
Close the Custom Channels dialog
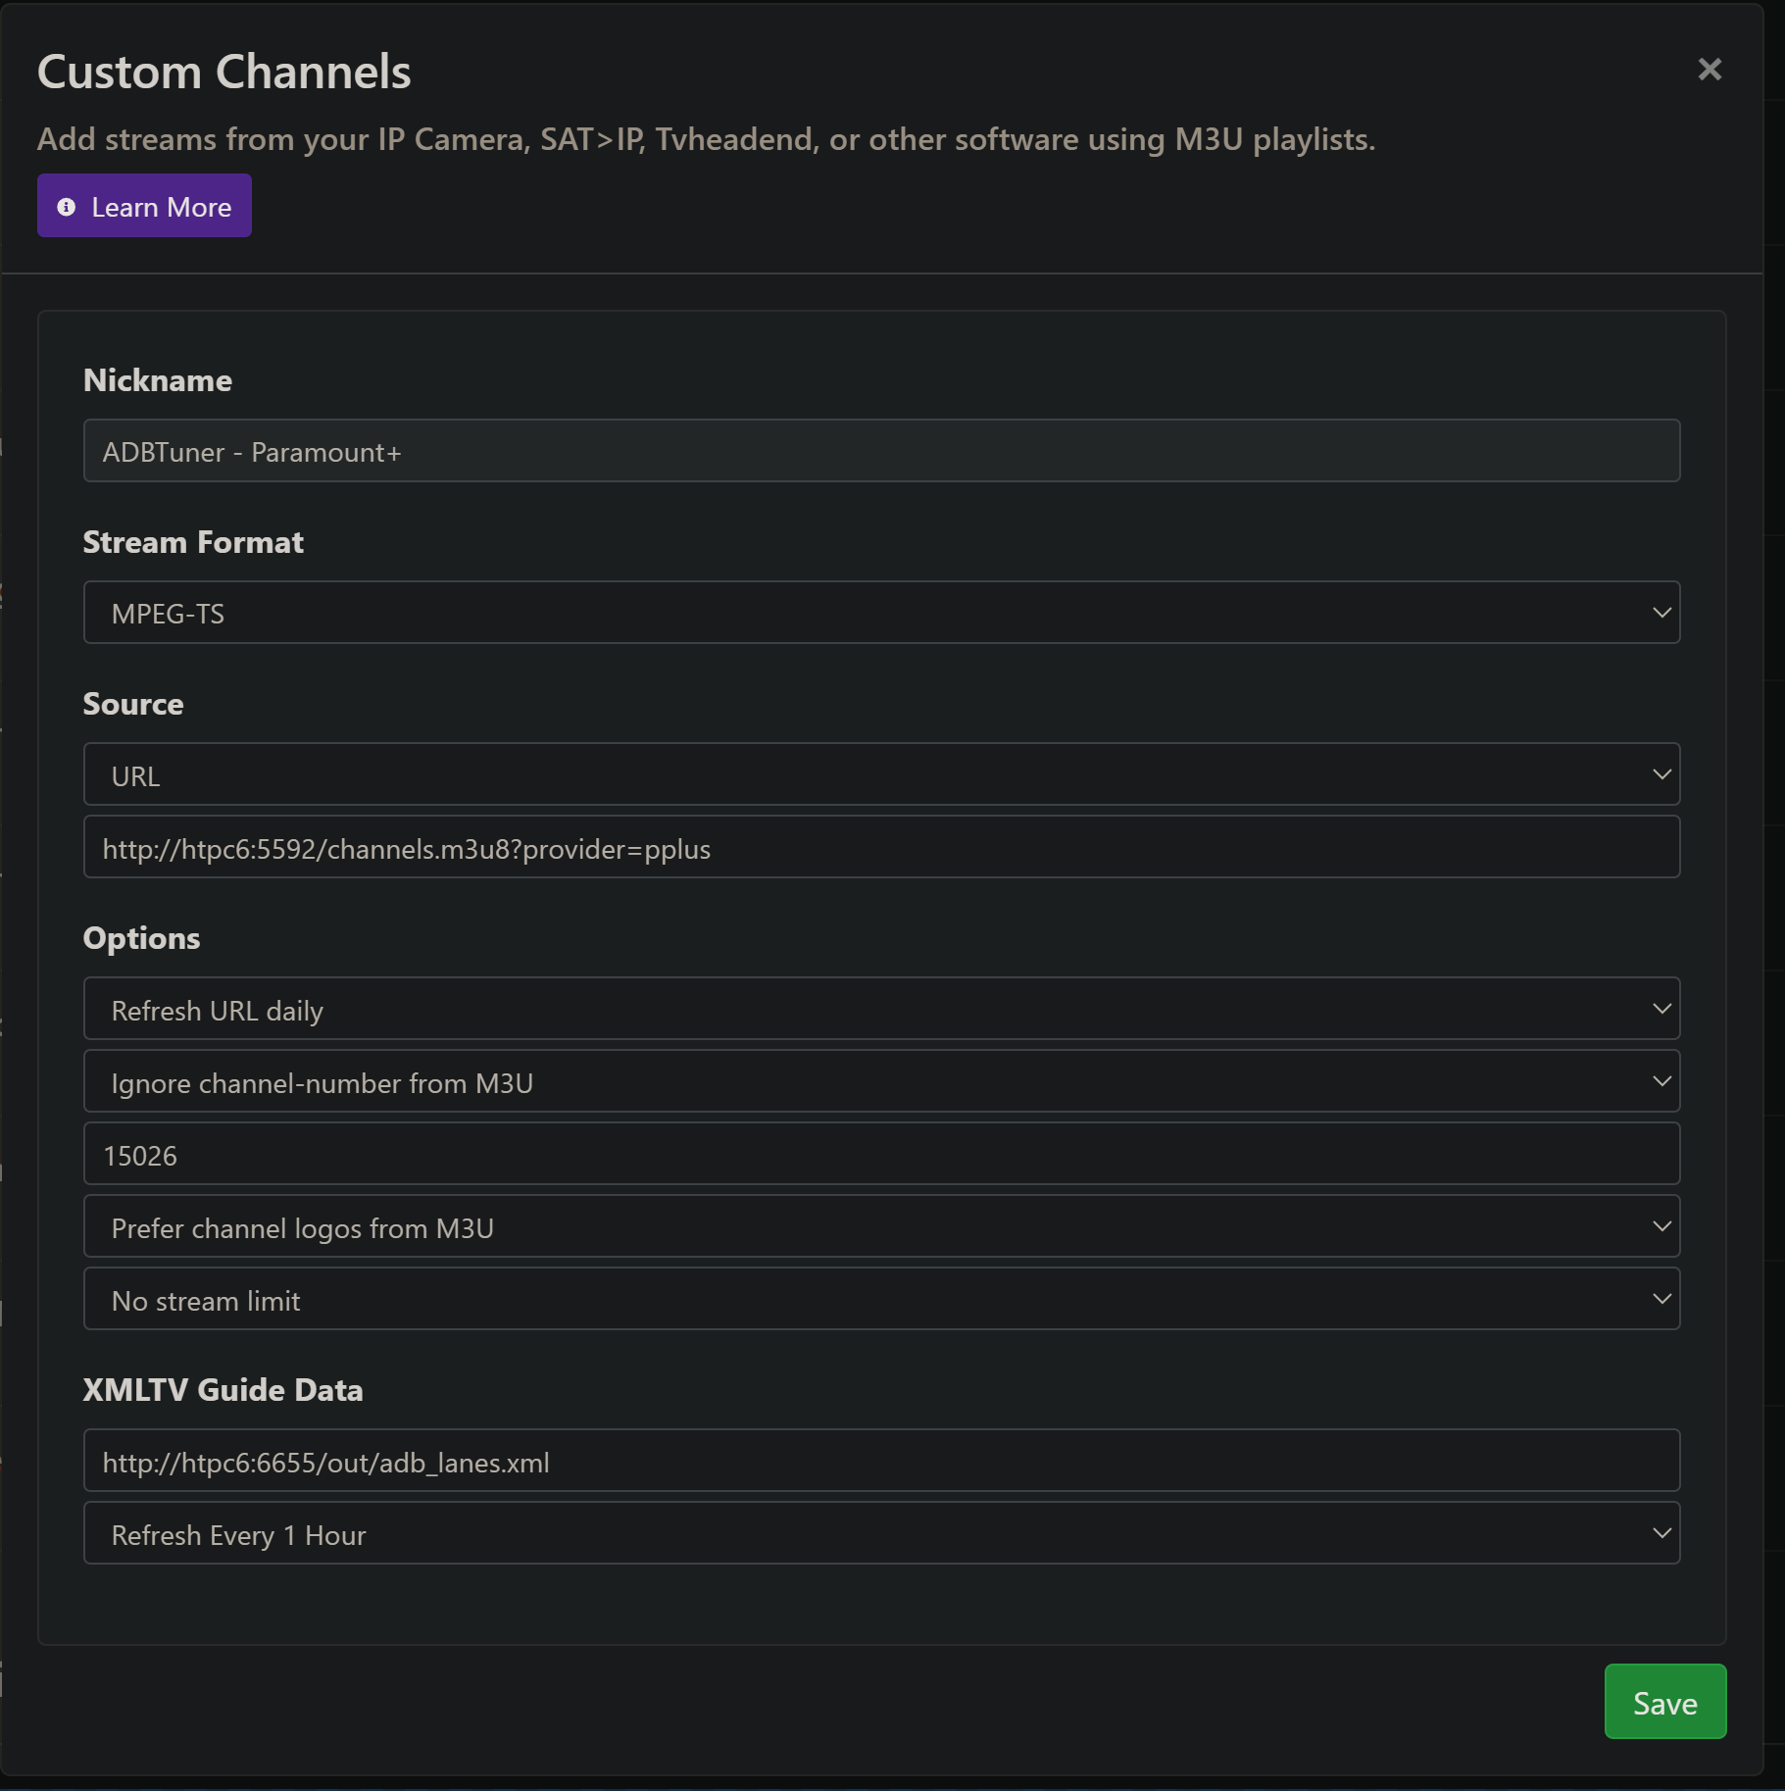click(1710, 70)
